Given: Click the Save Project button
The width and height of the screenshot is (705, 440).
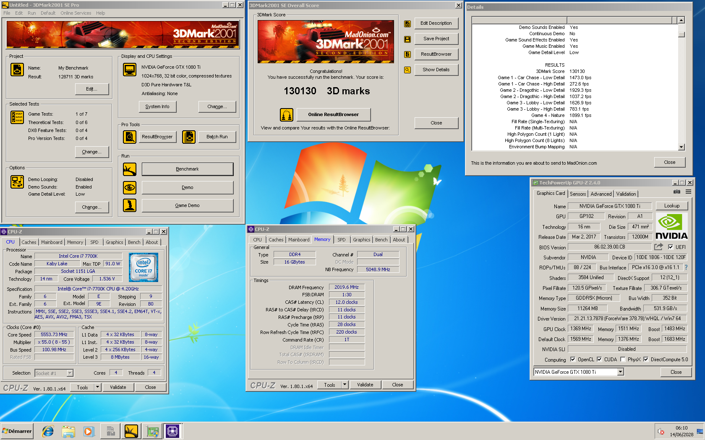Looking at the screenshot, I should click(436, 39).
